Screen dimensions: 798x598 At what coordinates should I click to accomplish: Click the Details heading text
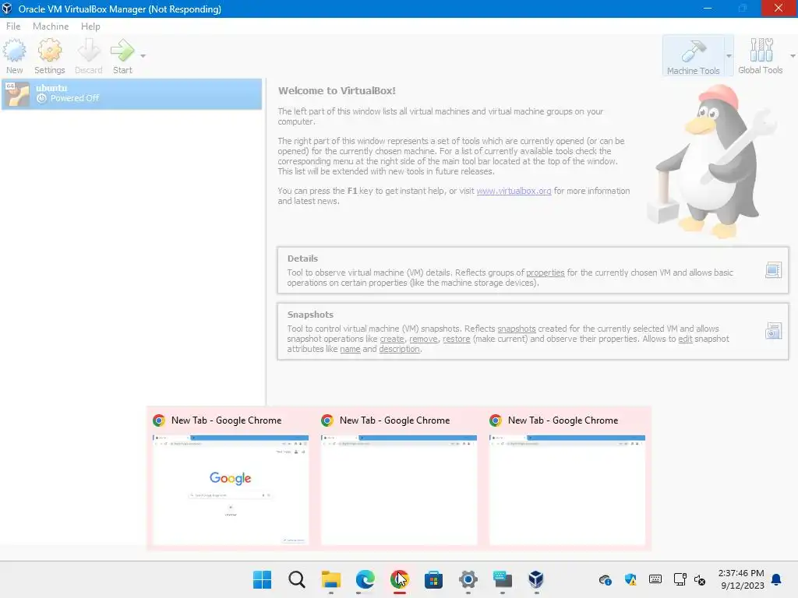(x=302, y=259)
